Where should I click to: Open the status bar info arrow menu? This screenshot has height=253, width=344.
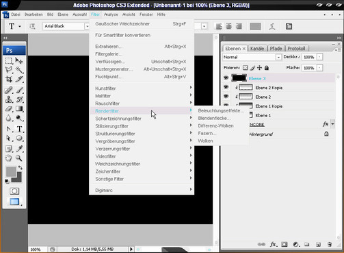131,249
